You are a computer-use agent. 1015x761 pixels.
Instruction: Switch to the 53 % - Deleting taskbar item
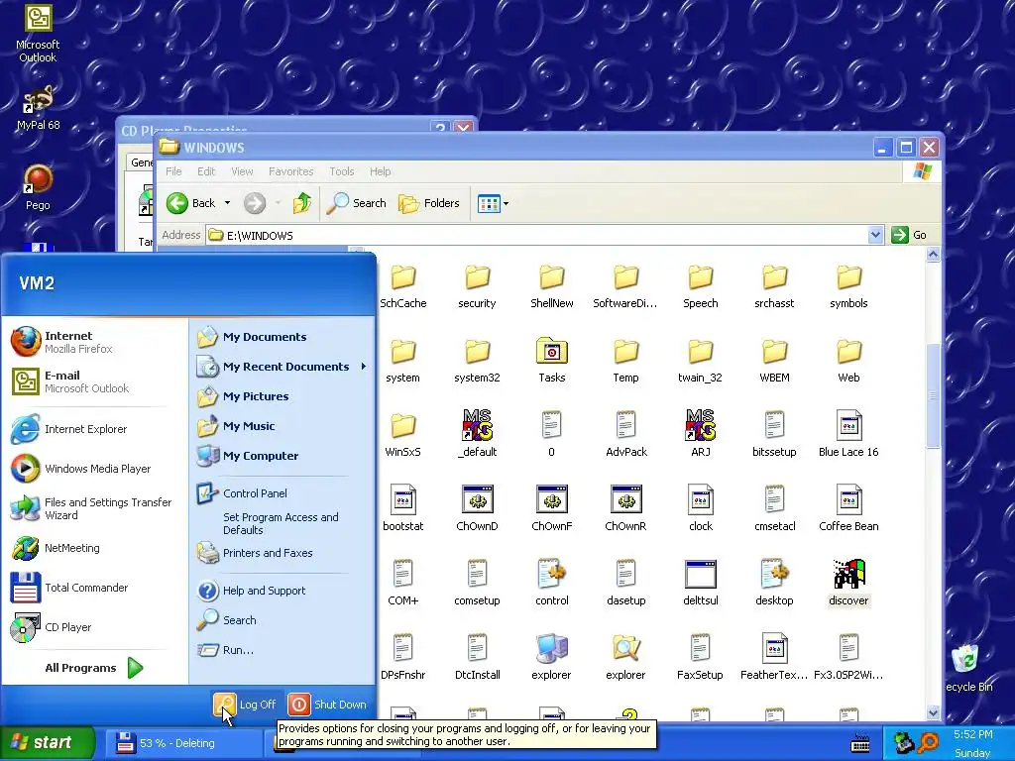pos(184,743)
